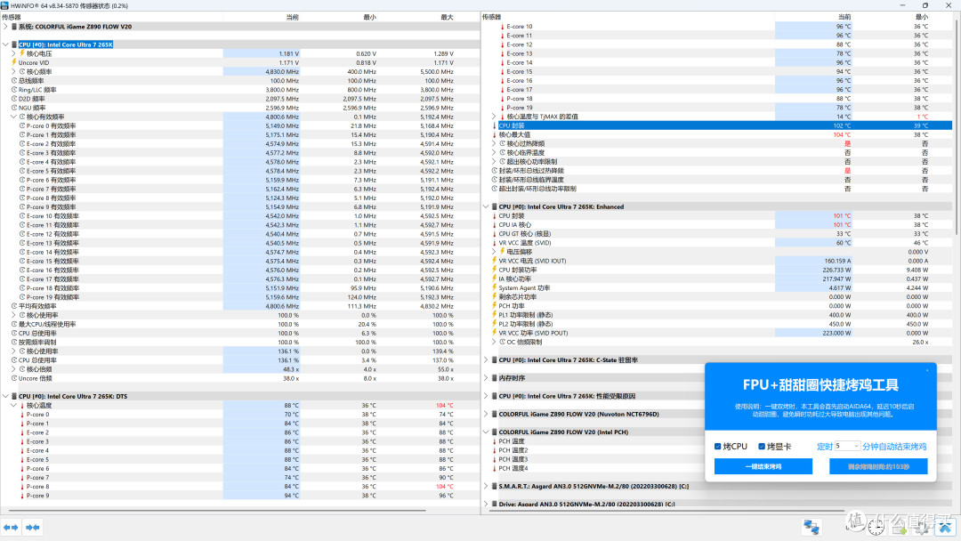Select the 总线频率 row
Screen dimensions: 961x541
click(239, 81)
